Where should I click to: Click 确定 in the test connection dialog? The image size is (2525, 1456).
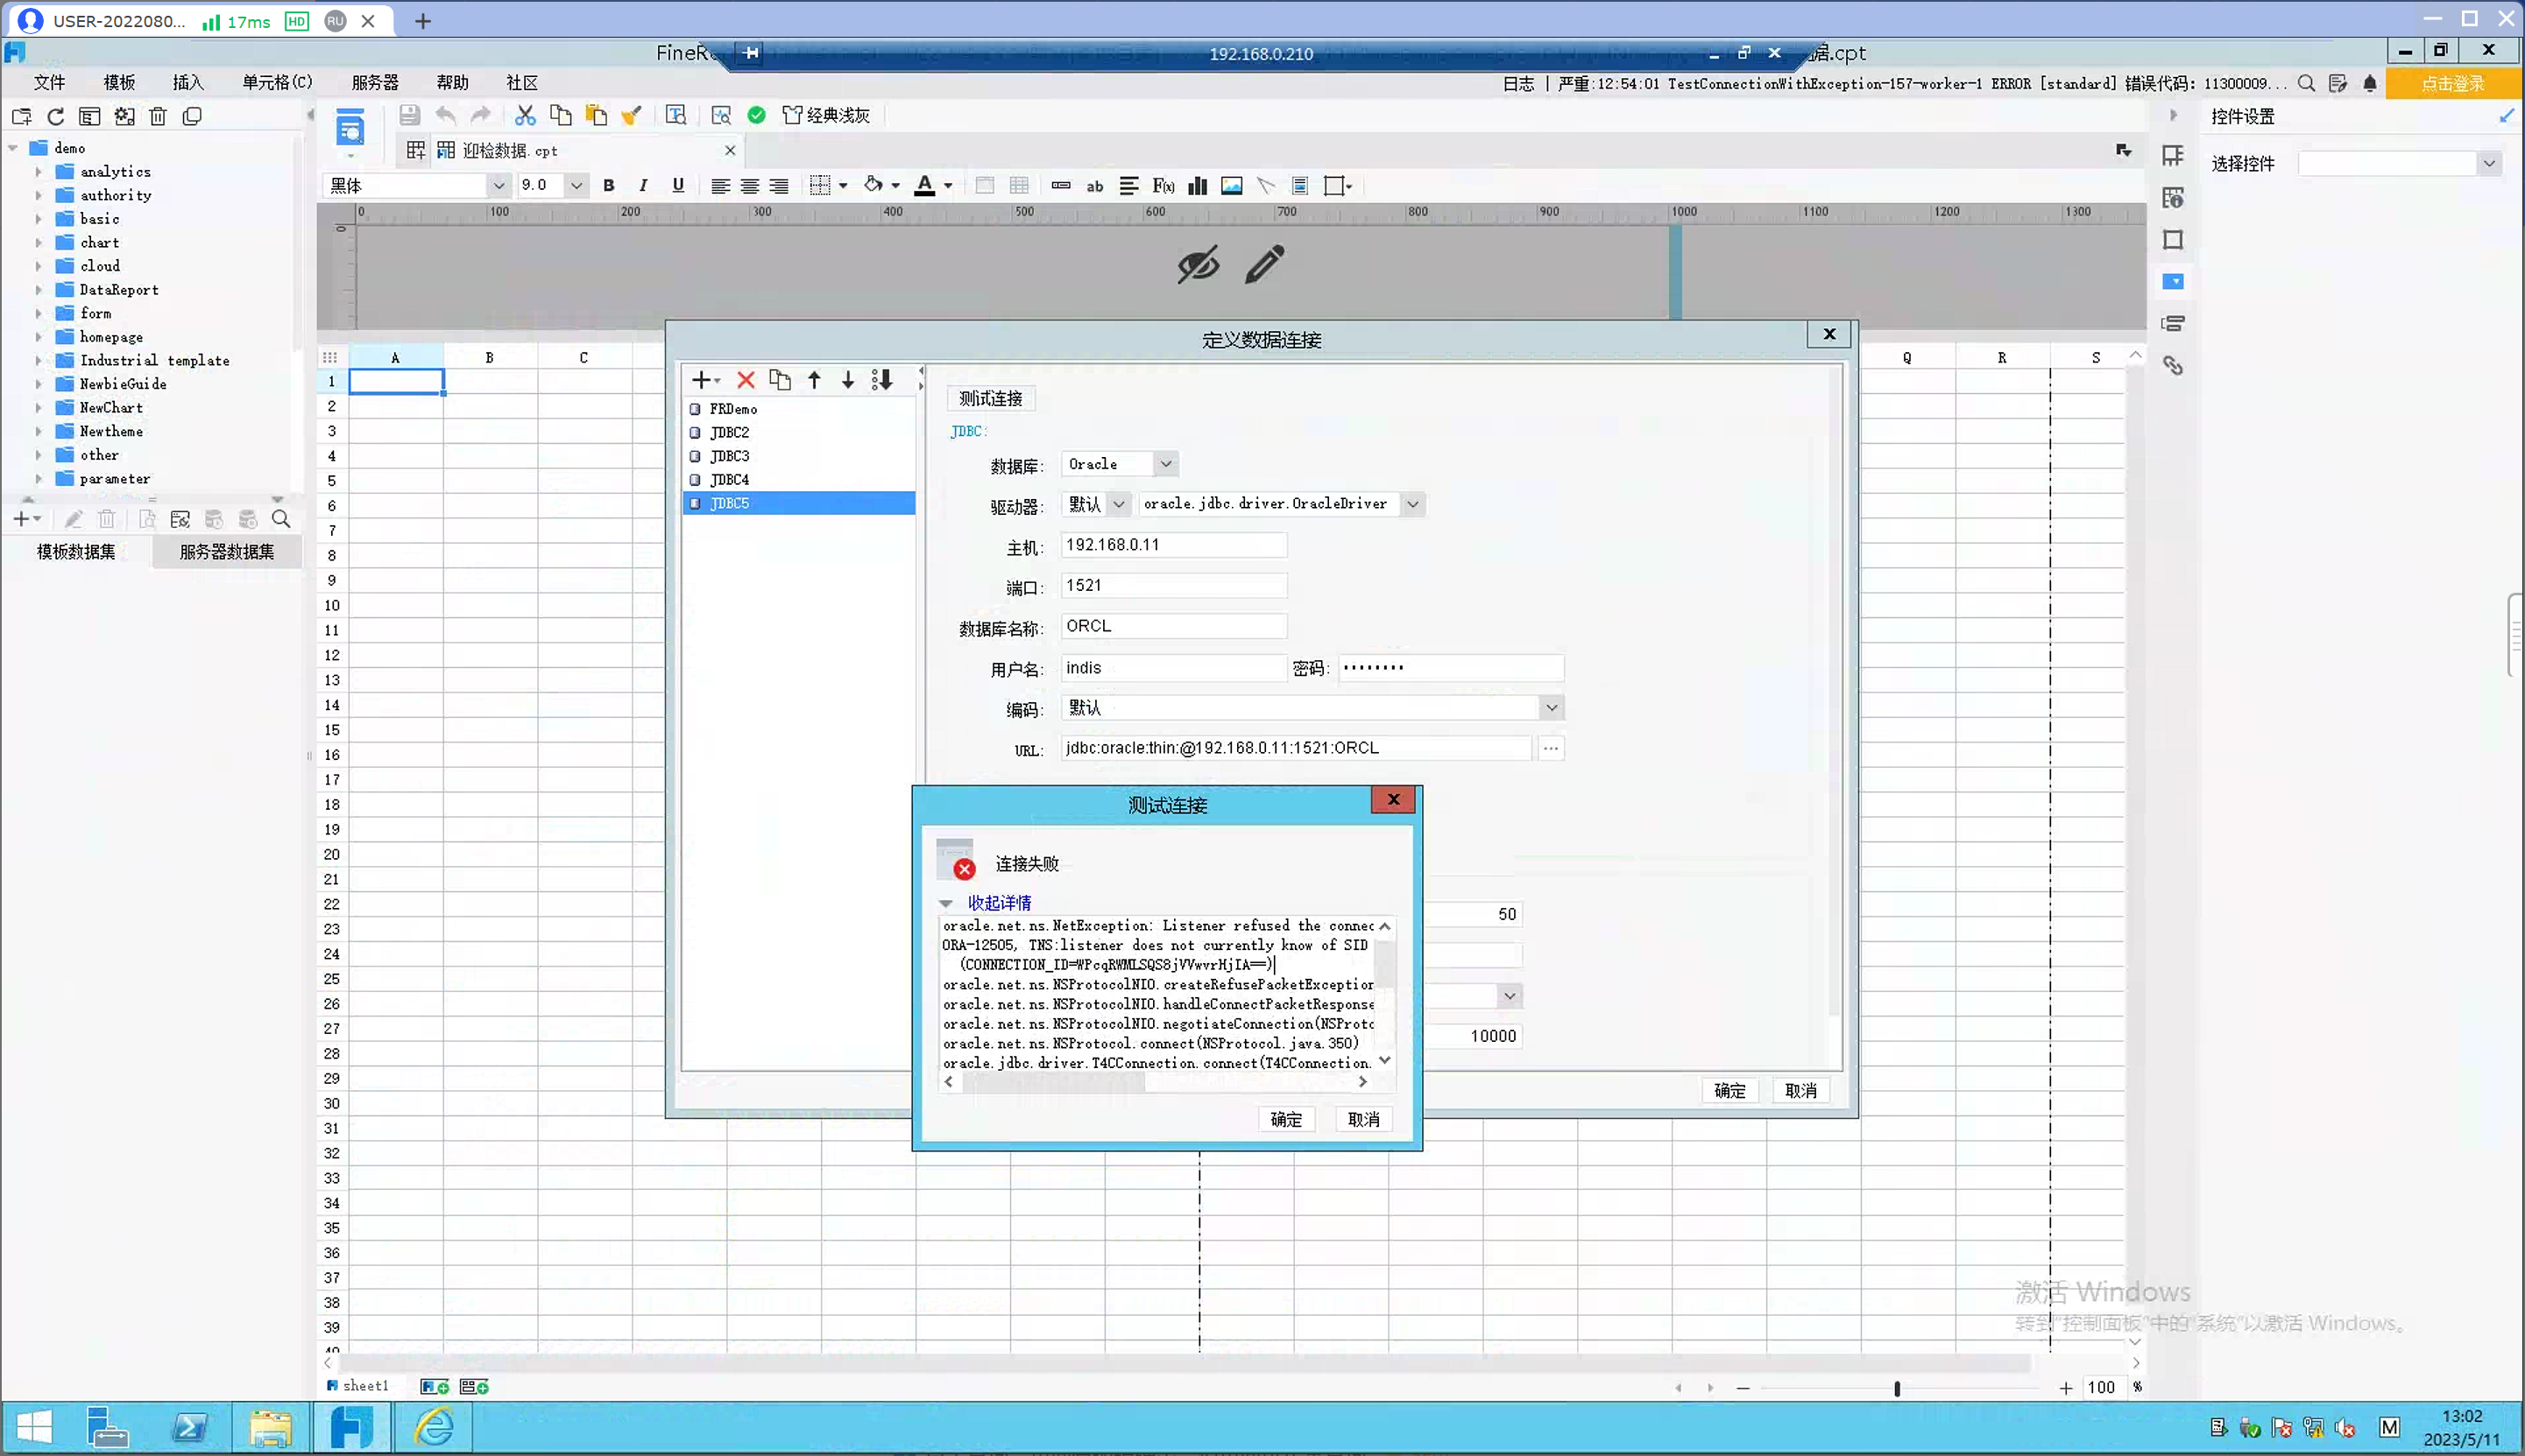coord(1285,1120)
